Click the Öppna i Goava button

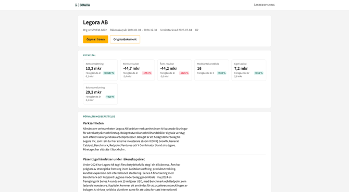(x=95, y=40)
